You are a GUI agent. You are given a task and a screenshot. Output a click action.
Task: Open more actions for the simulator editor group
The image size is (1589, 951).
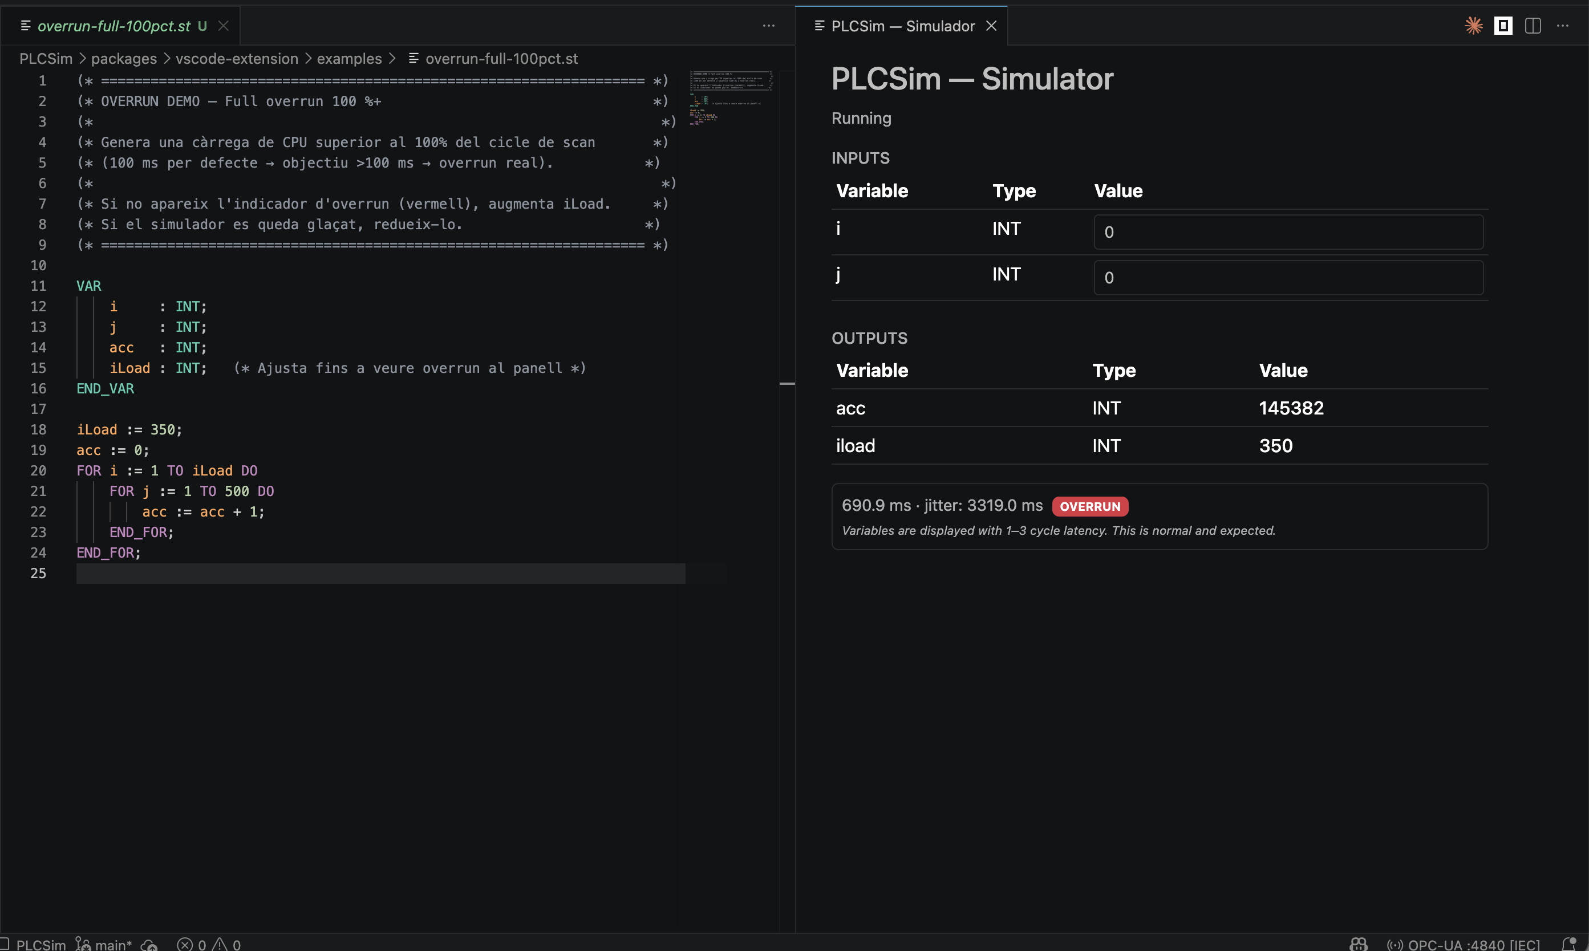tap(1563, 26)
